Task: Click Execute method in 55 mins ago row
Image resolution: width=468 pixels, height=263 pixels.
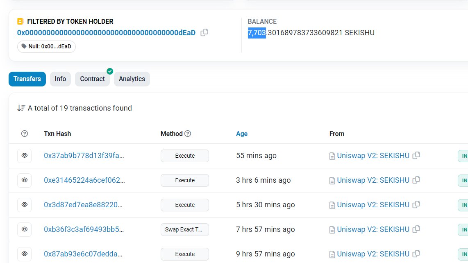Action: click(185, 156)
